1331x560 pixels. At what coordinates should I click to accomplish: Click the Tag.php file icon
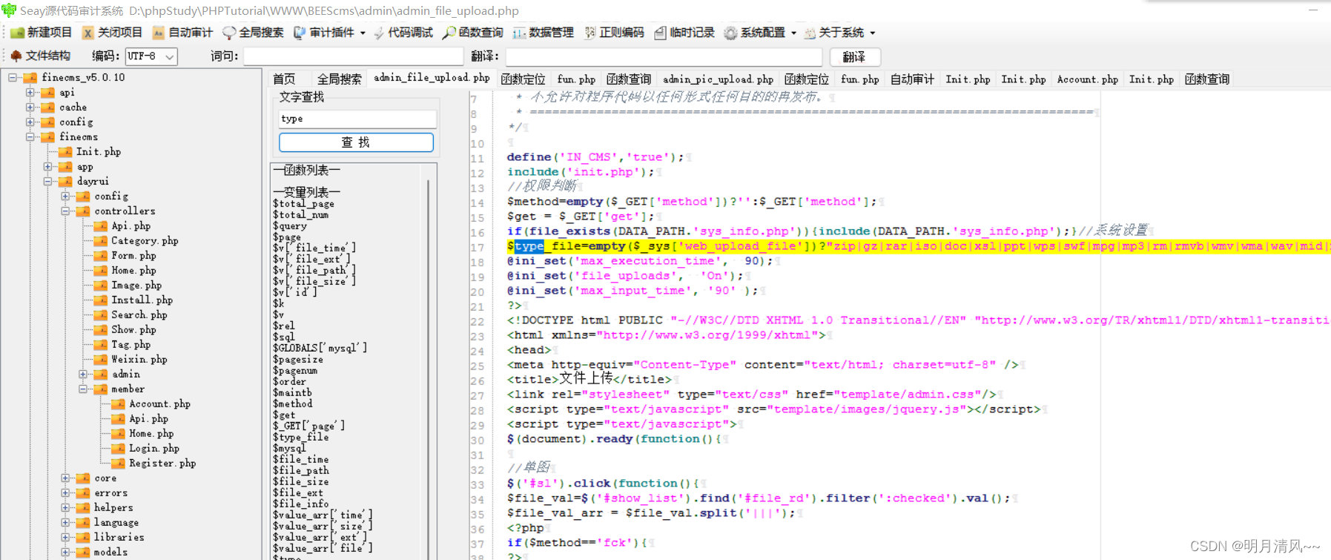[x=101, y=344]
